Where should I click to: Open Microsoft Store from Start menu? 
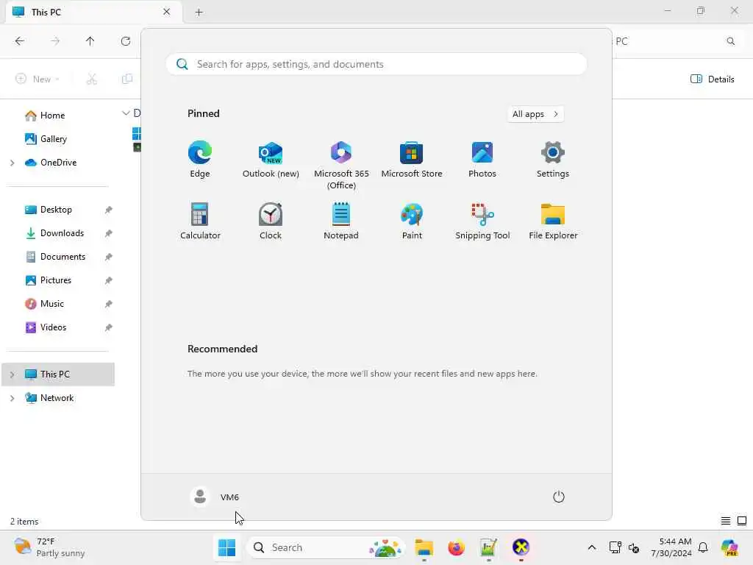point(412,160)
